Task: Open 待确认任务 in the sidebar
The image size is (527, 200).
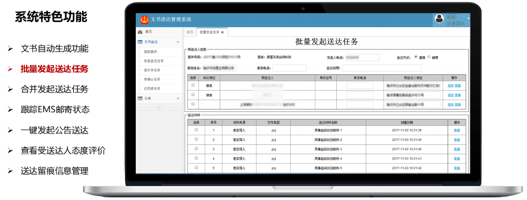Action: point(152,79)
